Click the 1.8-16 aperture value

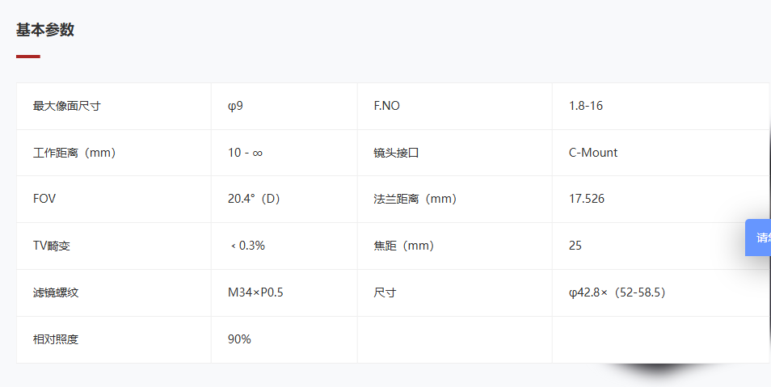586,106
